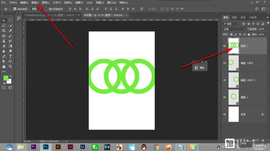Select the Zoom magnifier tool
Viewport: 270px width, 151px height.
(x=10, y=66)
